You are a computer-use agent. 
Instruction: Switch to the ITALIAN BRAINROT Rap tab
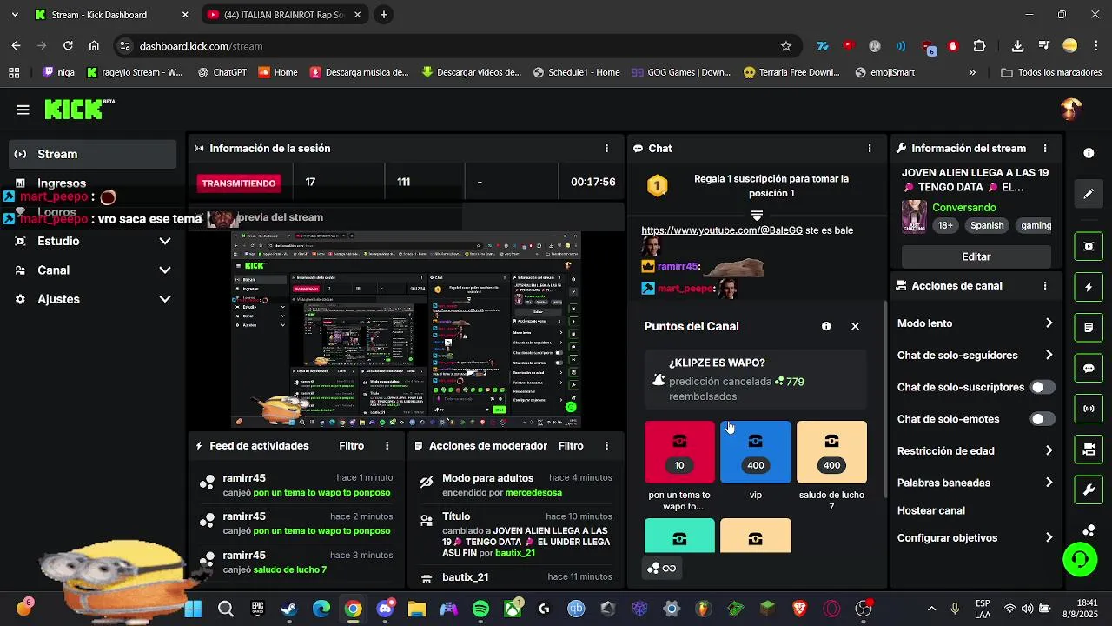285,15
